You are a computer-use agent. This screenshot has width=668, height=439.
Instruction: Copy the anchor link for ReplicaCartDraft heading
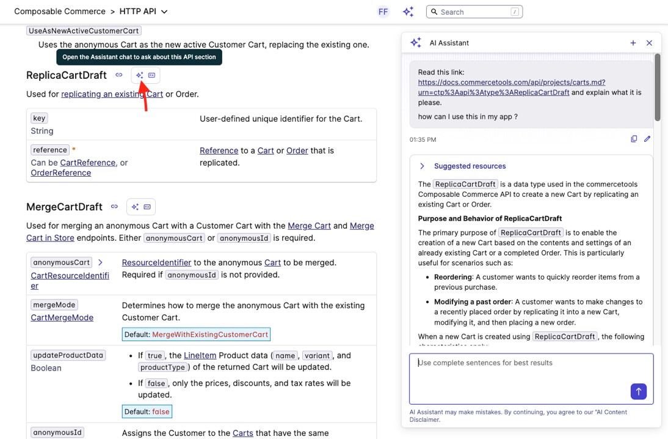119,75
